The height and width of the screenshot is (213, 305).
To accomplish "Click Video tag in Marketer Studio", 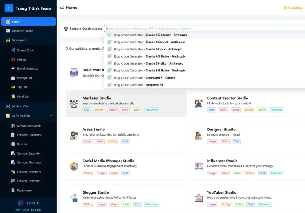I will (125, 110).
